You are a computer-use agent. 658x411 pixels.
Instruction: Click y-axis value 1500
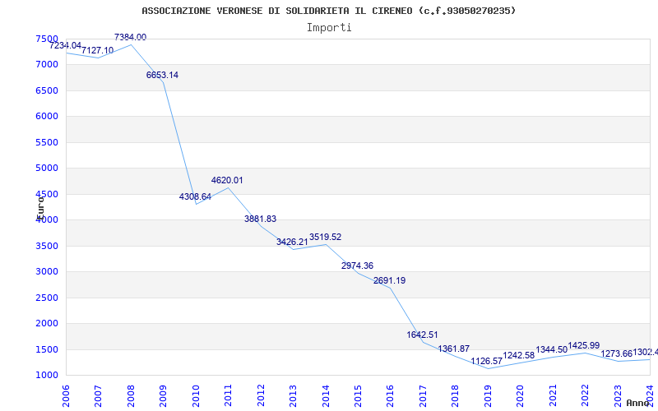coord(47,349)
